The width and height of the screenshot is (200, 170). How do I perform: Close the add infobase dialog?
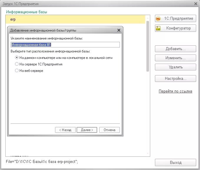click(x=119, y=30)
